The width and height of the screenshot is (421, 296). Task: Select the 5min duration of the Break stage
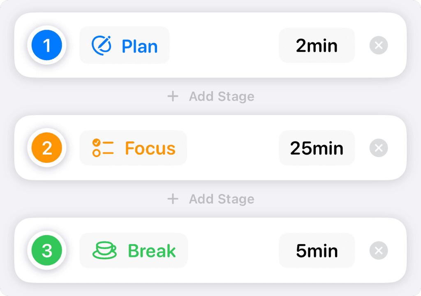[317, 250]
